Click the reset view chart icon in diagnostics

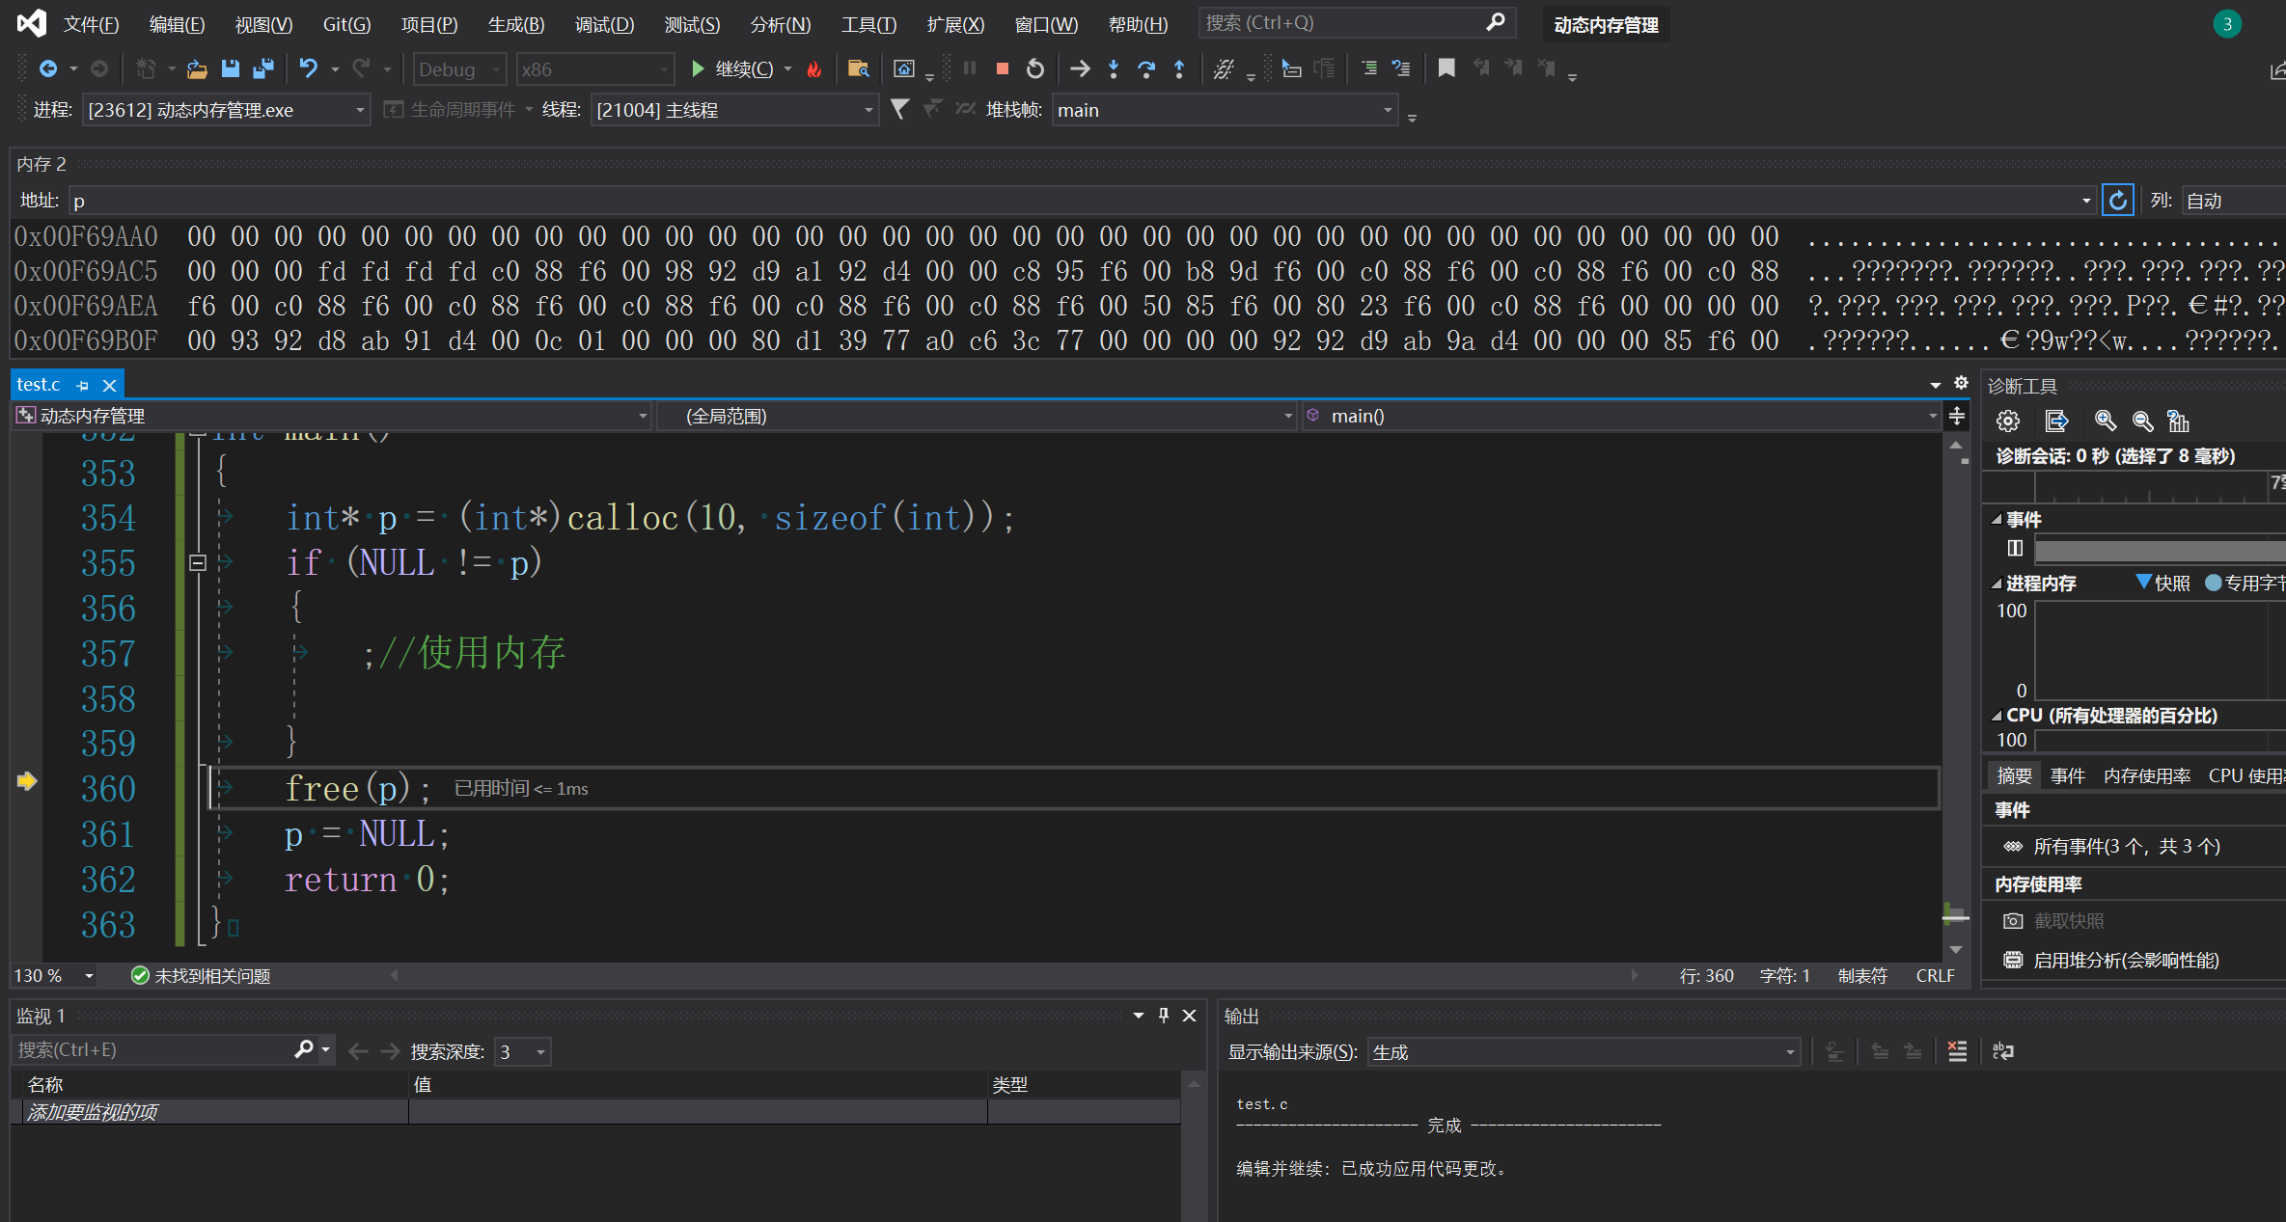click(x=2178, y=421)
